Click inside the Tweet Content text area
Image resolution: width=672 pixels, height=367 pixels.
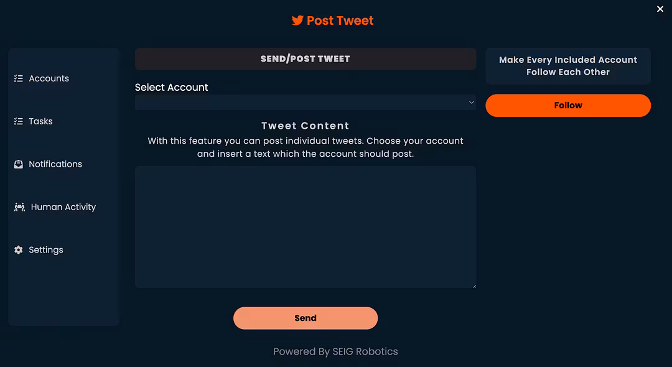click(x=305, y=227)
